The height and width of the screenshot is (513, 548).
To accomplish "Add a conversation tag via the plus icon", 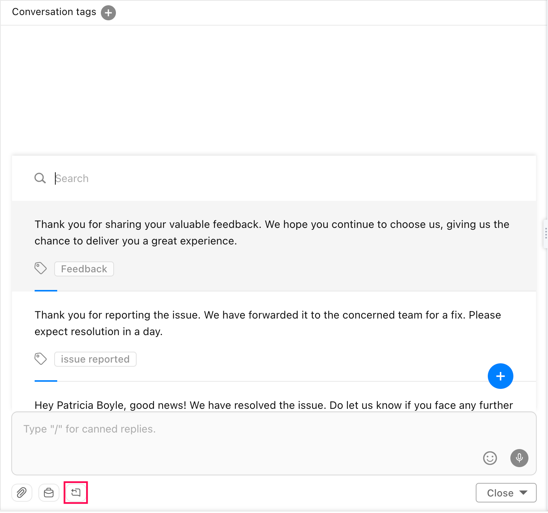I will 108,12.
